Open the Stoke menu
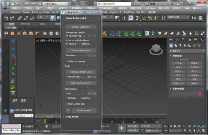Image resolution: width=208 pixels, height=135 pixels. click(x=26, y=12)
